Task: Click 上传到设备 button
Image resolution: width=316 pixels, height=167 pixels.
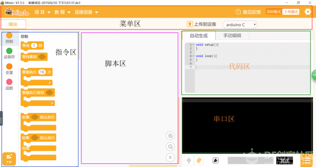Action: click(x=201, y=24)
